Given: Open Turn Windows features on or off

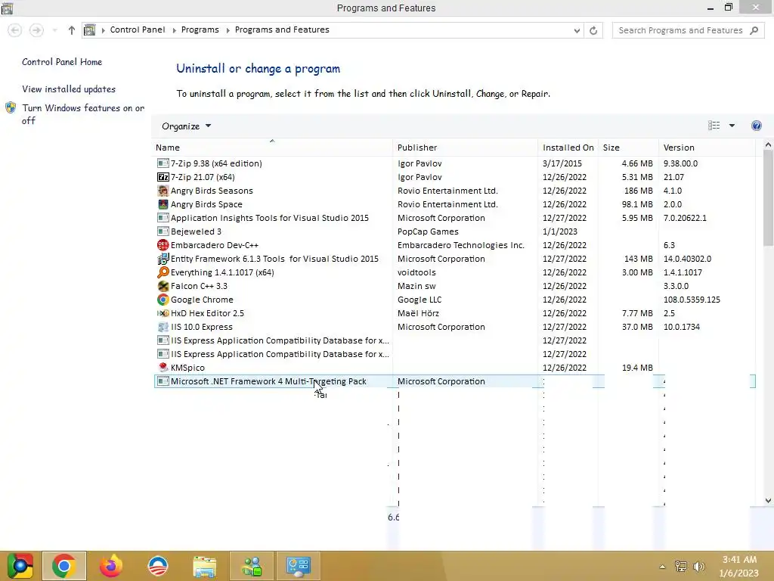Looking at the screenshot, I should point(83,114).
